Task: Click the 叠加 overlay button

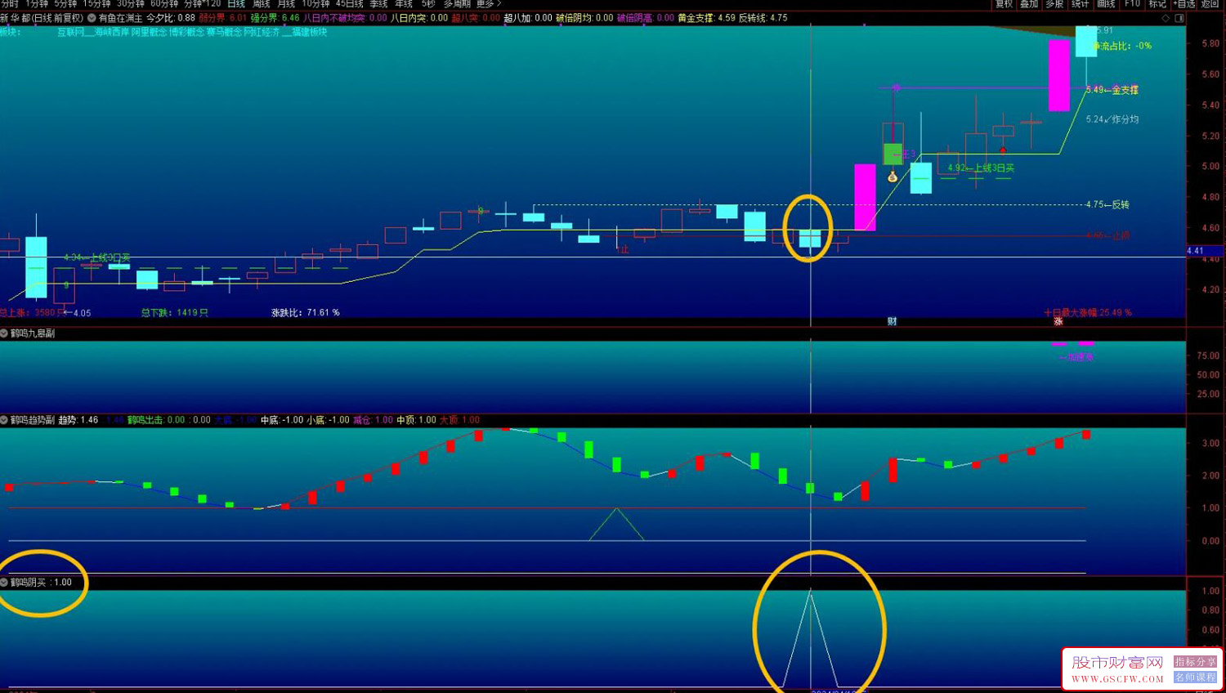Action: 1029,4
